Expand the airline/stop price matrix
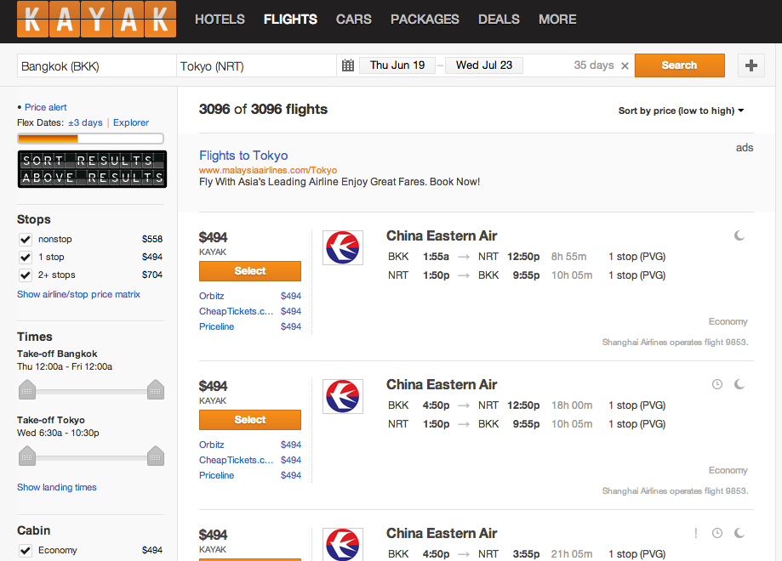 (x=78, y=294)
